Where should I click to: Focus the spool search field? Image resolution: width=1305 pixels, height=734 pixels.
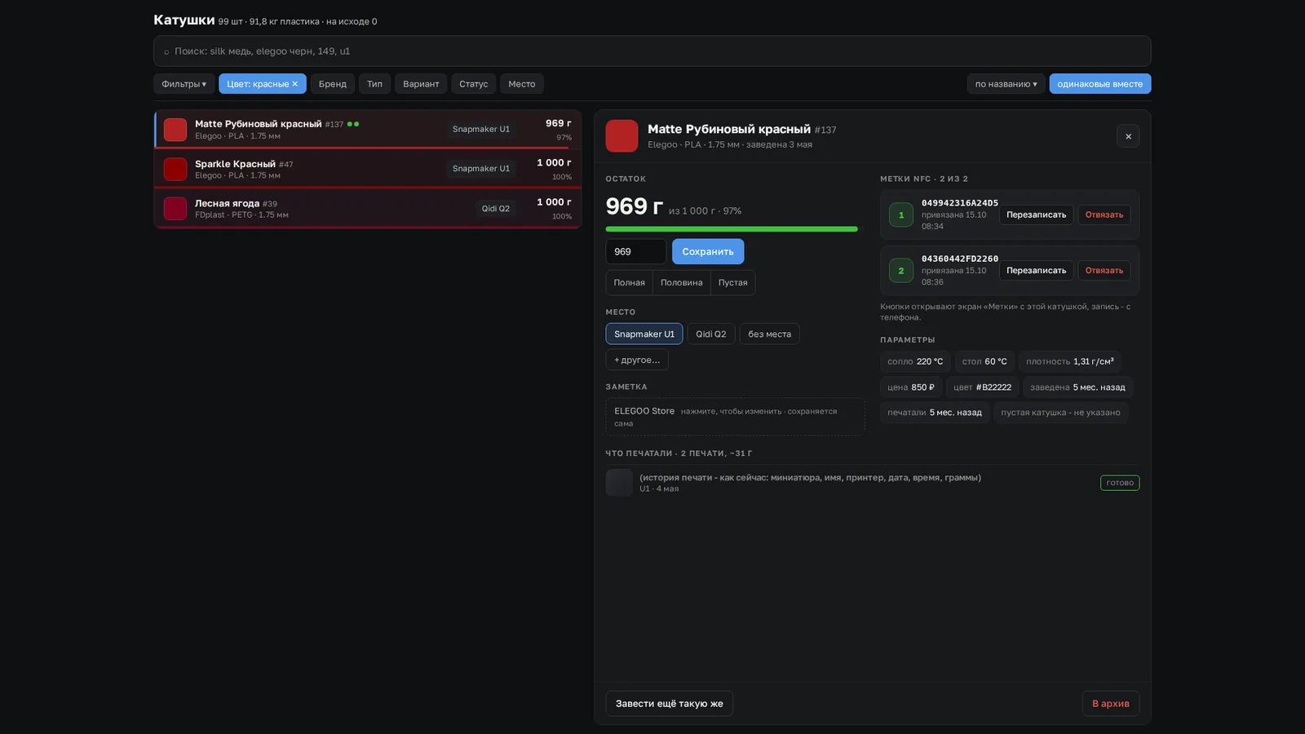(x=652, y=51)
